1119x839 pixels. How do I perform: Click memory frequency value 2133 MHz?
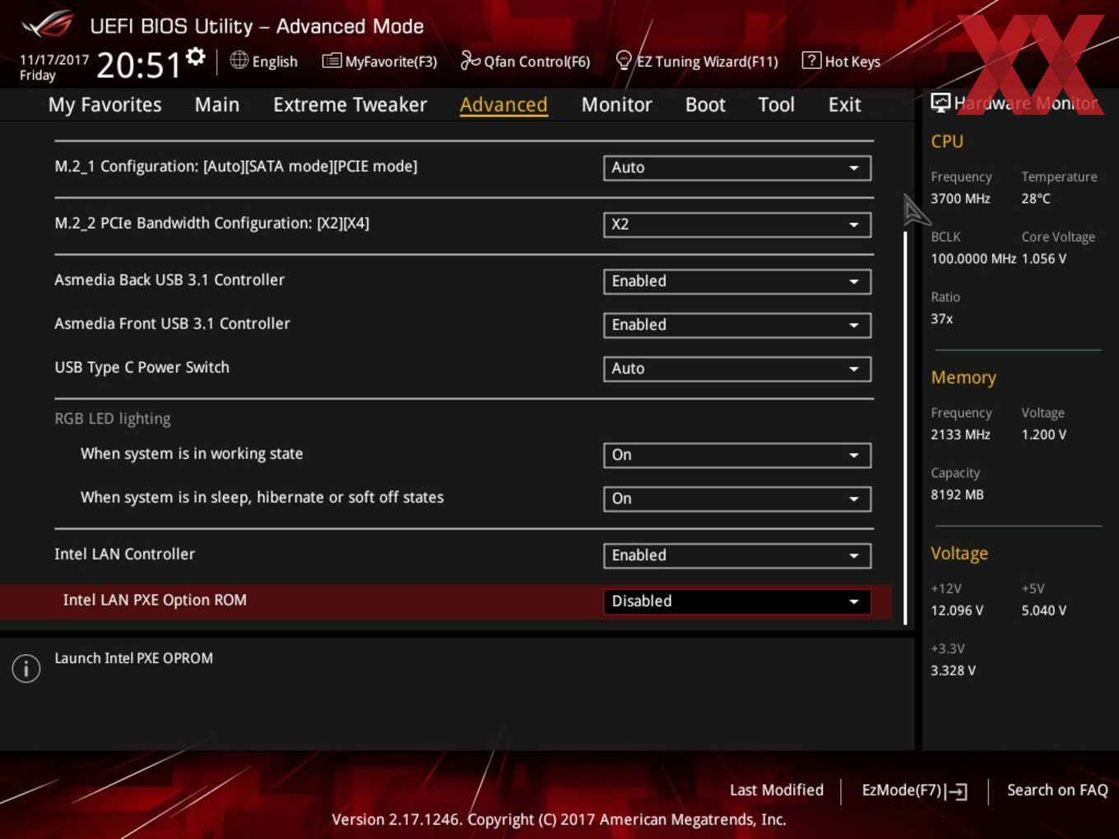960,434
